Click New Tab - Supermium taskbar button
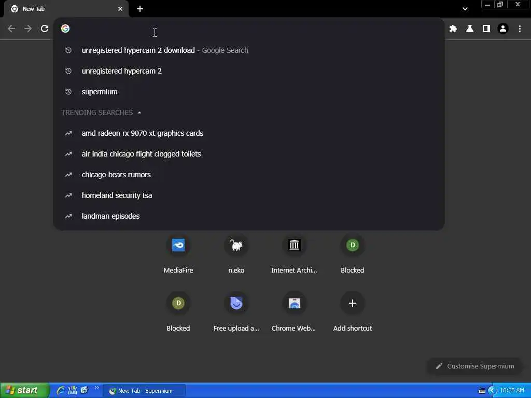The image size is (531, 398). point(144,391)
